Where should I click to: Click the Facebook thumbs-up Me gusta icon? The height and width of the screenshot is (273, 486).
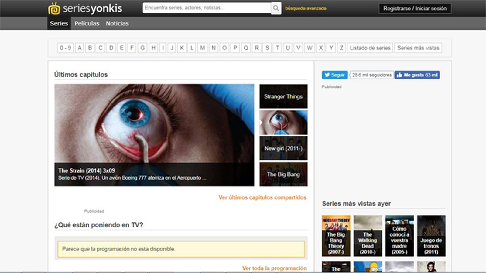[400, 75]
